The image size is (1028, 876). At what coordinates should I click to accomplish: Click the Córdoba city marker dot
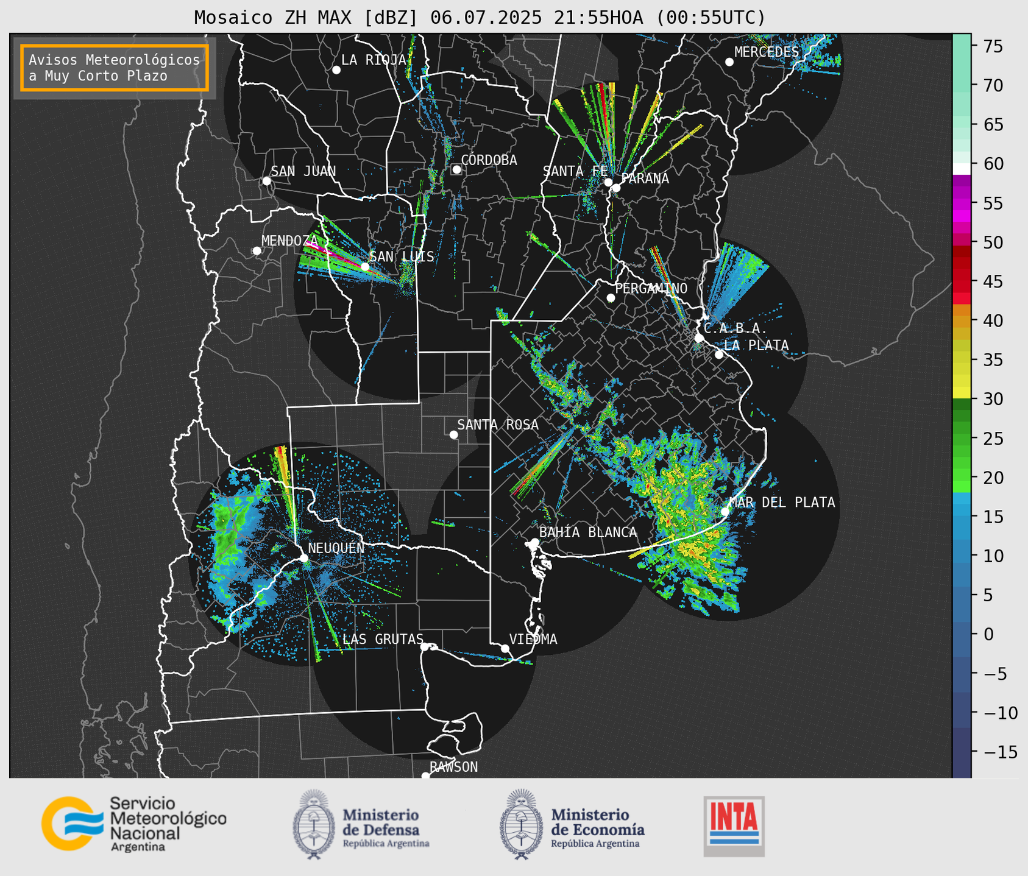(456, 169)
